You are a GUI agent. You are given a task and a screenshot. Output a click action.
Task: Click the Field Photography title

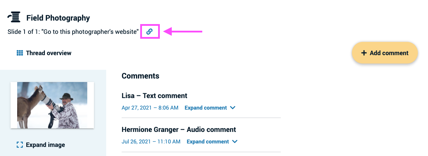(x=58, y=18)
